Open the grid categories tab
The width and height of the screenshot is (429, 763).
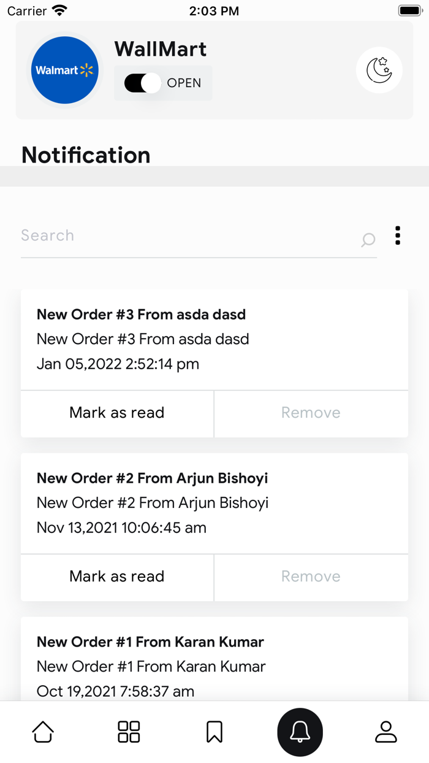(129, 732)
